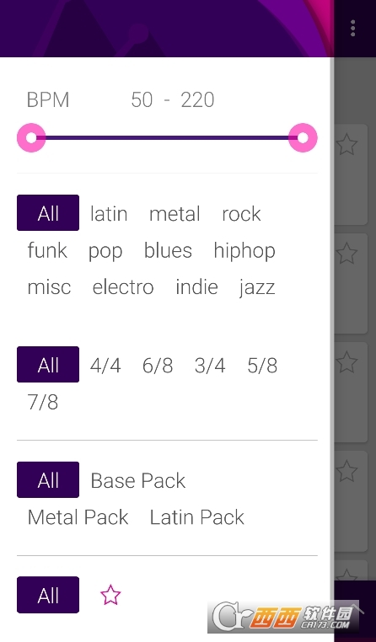Filter by the pink favorites star
The height and width of the screenshot is (642, 376).
pos(110,595)
